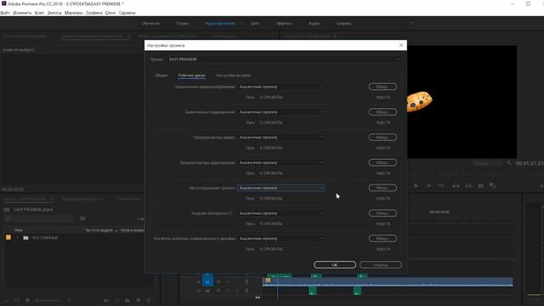Click Обзор for Автосохранение проекта
Image resolution: width=544 pixels, height=306 pixels.
pyautogui.click(x=382, y=188)
